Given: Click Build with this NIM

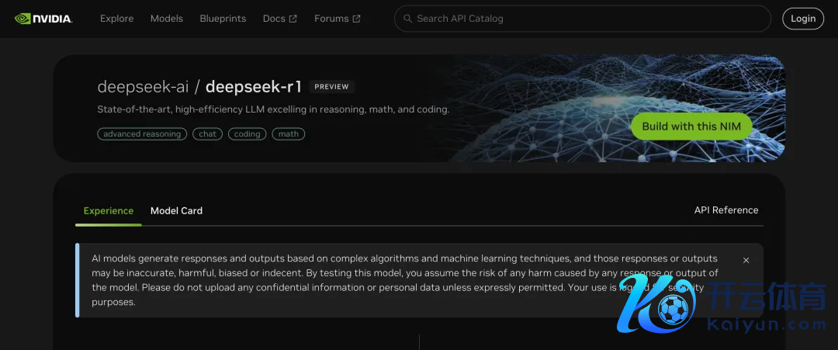Looking at the screenshot, I should point(691,126).
